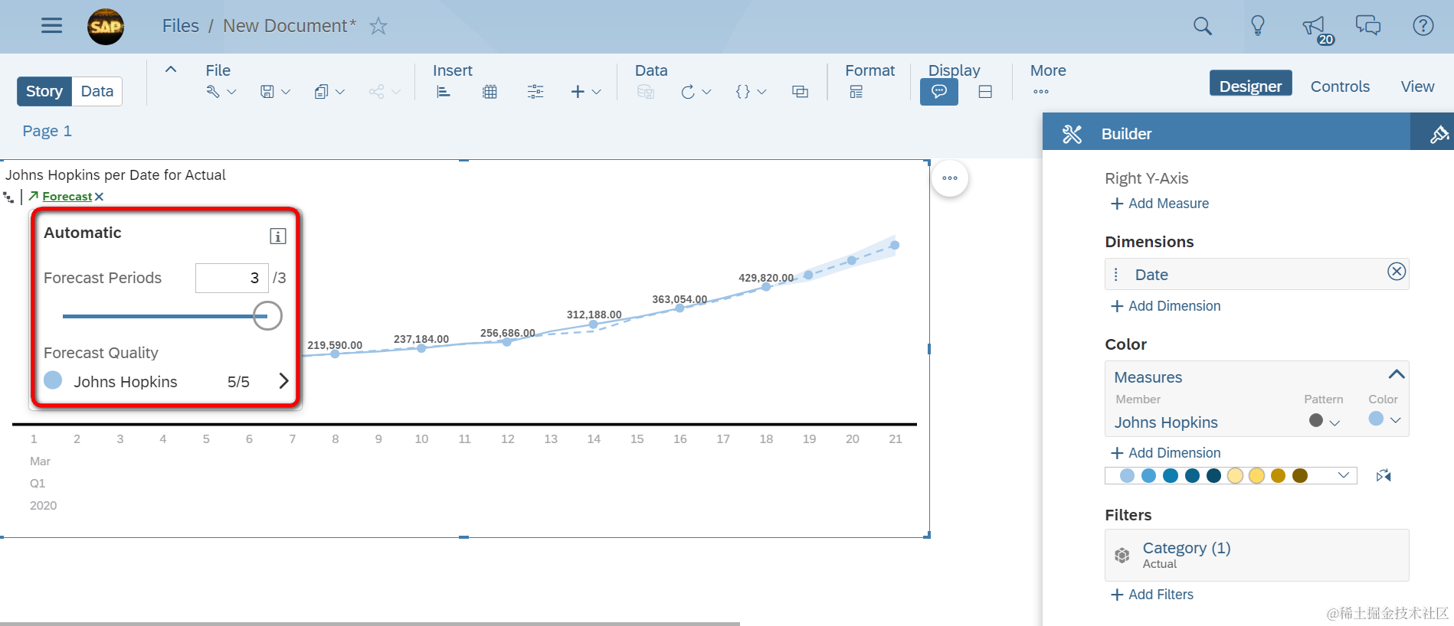Viewport: 1454px width, 626px height.
Task: Open the Category (1) Actual filter
Action: (x=1256, y=555)
